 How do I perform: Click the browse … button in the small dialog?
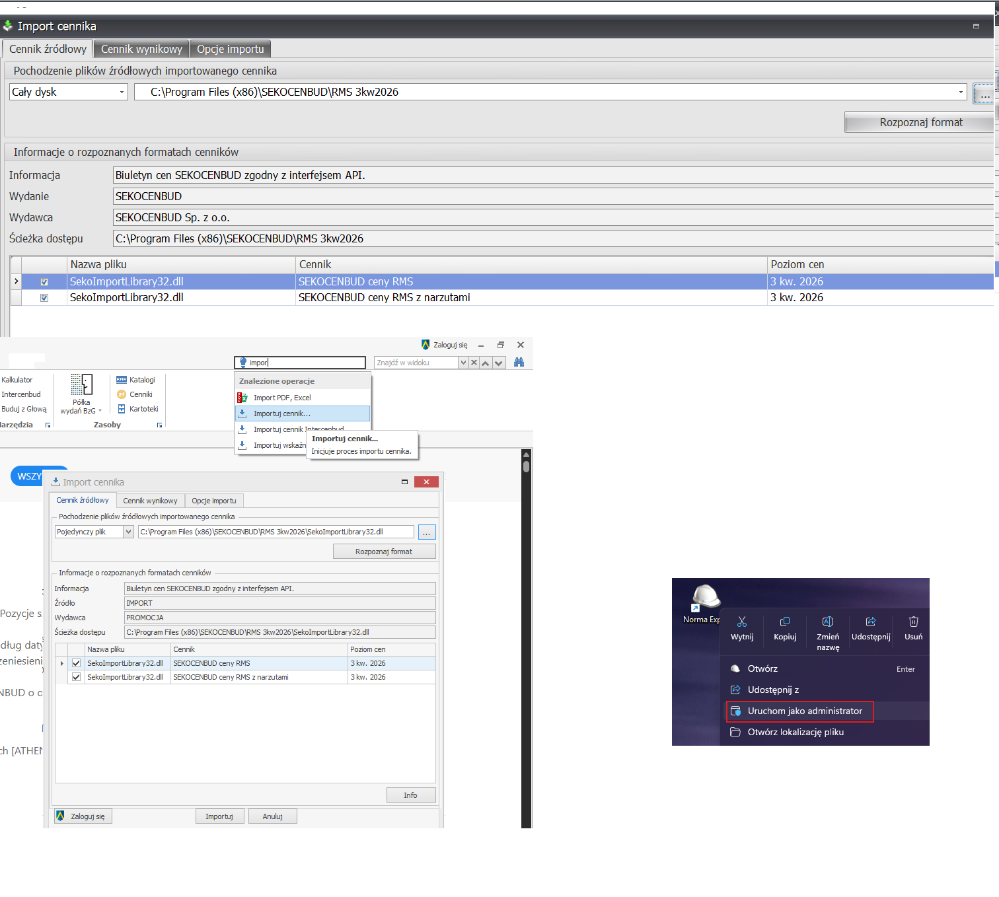click(427, 532)
